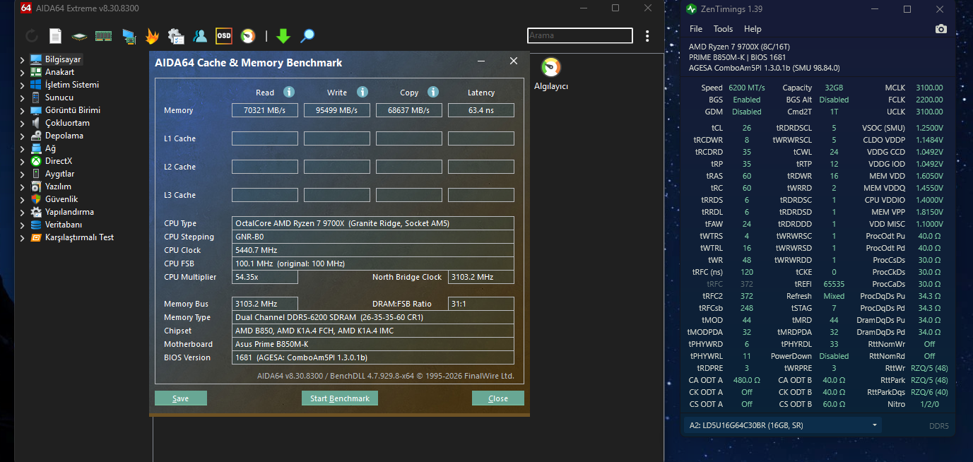Open the OSD panel toolbar icon

[224, 35]
